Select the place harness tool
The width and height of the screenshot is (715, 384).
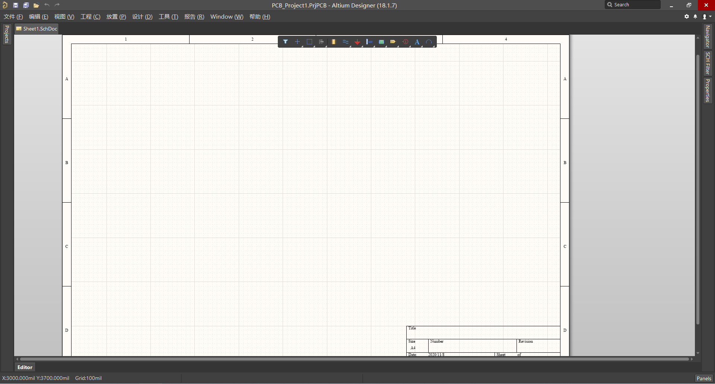point(369,42)
